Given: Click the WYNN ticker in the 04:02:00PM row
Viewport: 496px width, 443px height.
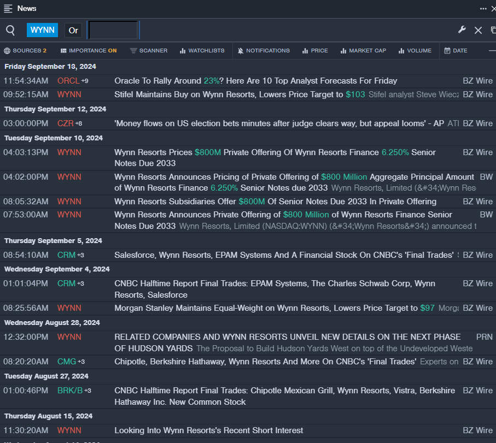Looking at the screenshot, I should tap(69, 177).
